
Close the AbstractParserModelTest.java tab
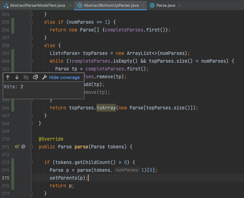coord(70,5)
